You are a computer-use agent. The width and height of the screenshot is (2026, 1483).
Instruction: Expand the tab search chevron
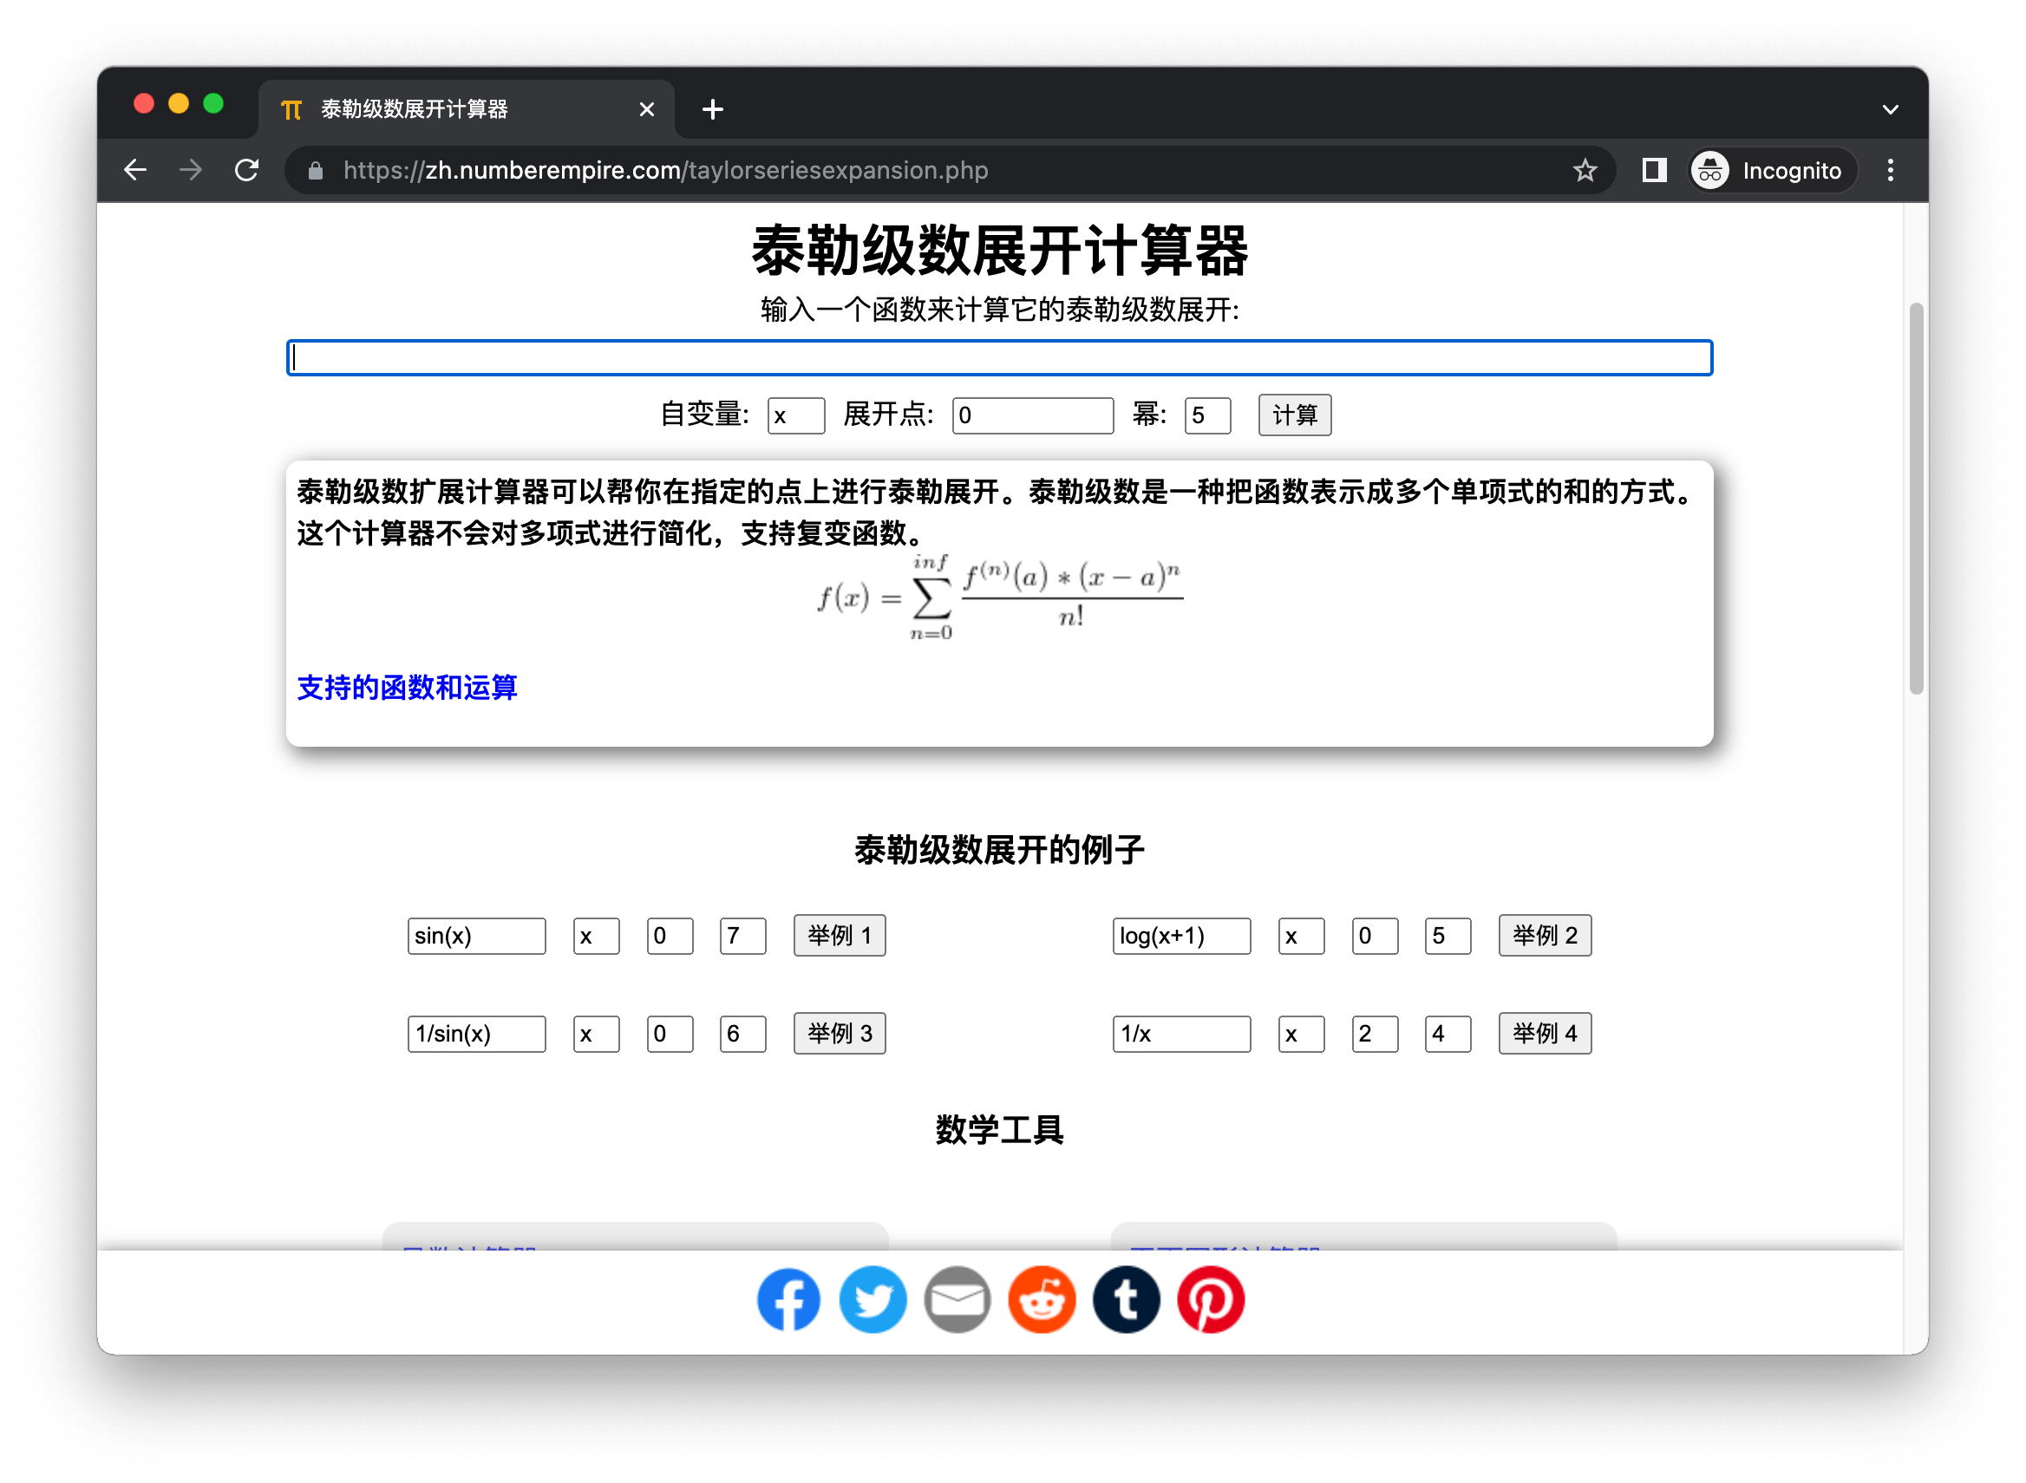(x=1890, y=109)
